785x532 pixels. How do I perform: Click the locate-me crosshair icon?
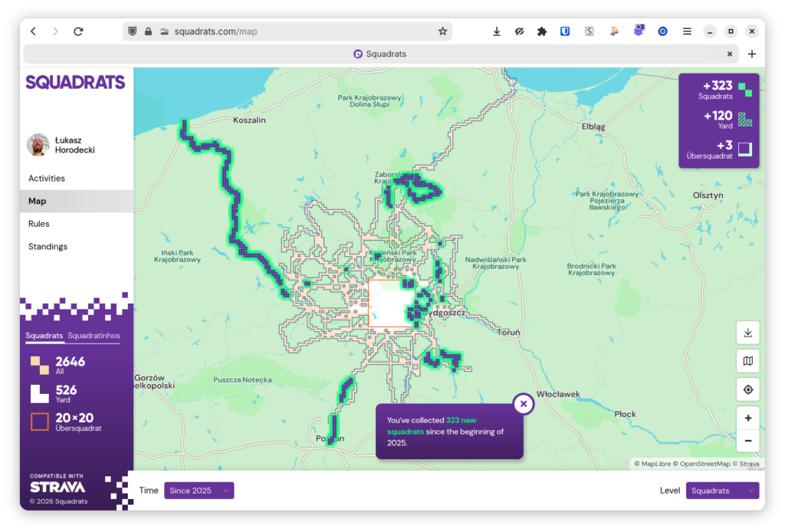tap(747, 389)
